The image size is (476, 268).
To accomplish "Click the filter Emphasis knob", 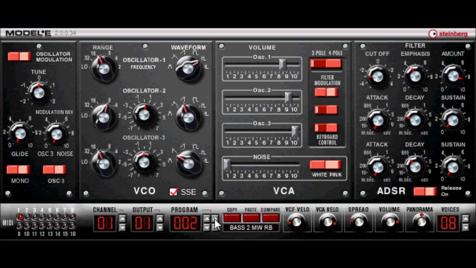I will tap(415, 76).
